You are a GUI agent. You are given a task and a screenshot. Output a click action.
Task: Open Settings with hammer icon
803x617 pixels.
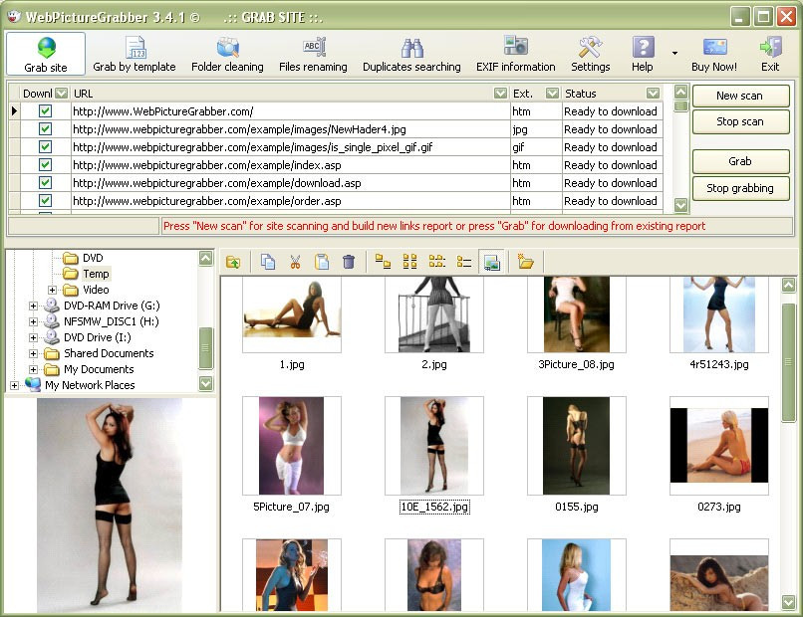[x=591, y=54]
